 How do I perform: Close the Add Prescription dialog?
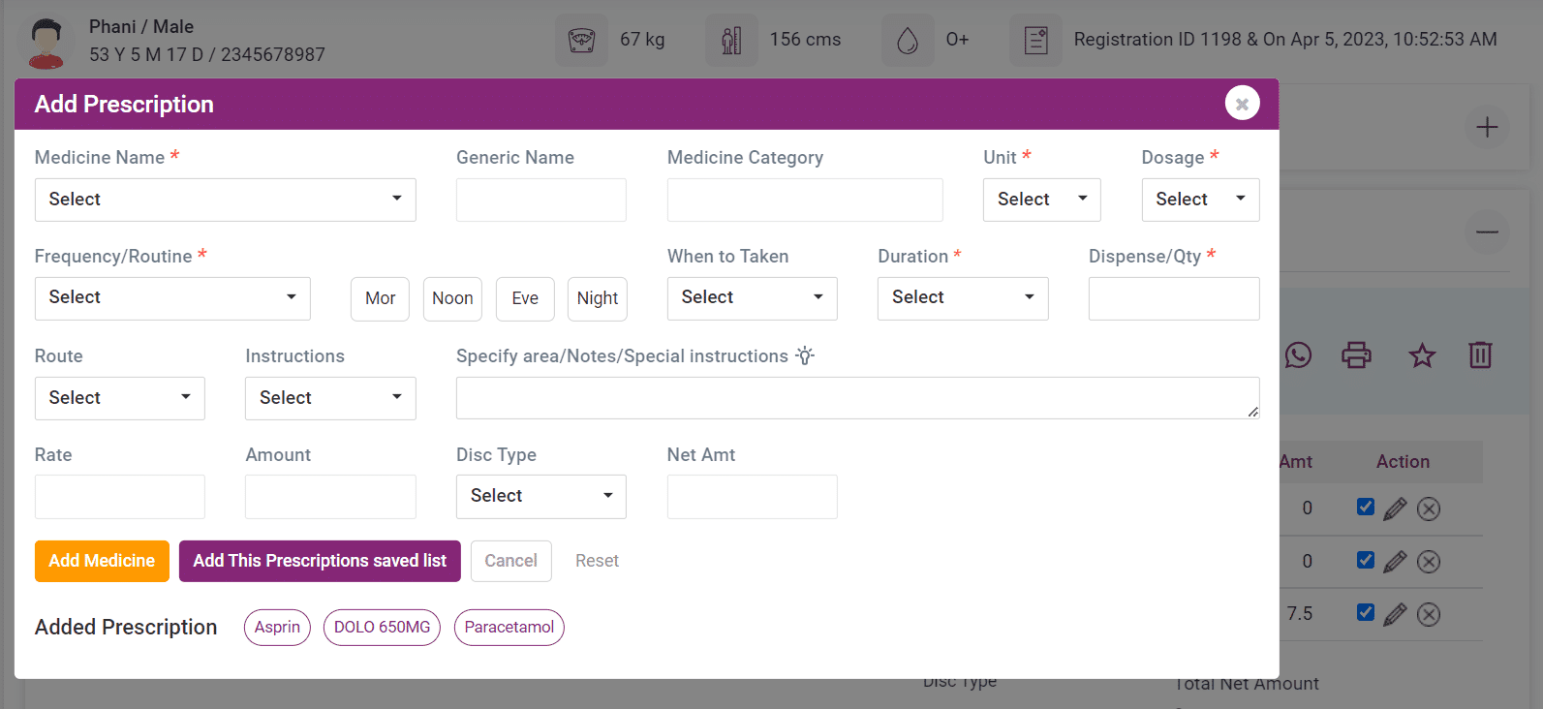[1242, 104]
